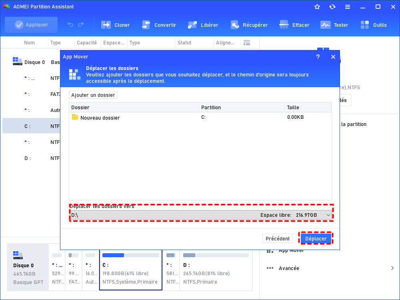Open the Outils section

pyautogui.click(x=374, y=25)
